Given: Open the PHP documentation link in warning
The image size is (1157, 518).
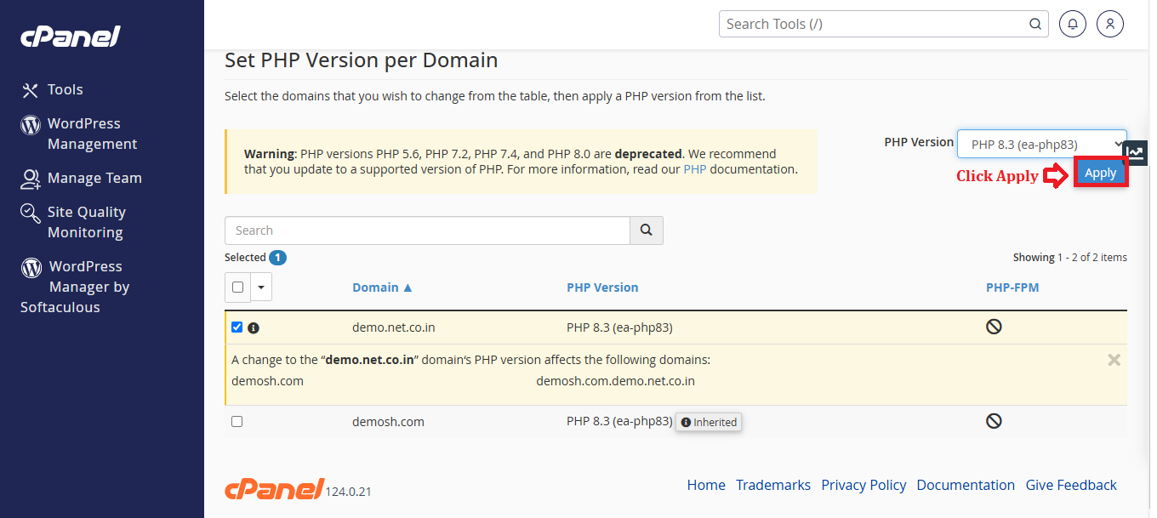Looking at the screenshot, I should 695,169.
